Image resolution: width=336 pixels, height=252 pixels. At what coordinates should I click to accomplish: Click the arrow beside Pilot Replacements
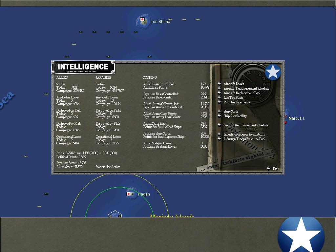[x=219, y=102]
